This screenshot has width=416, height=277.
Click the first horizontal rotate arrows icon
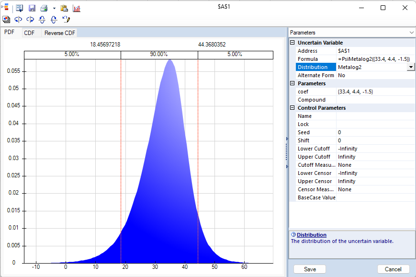[x=19, y=20]
